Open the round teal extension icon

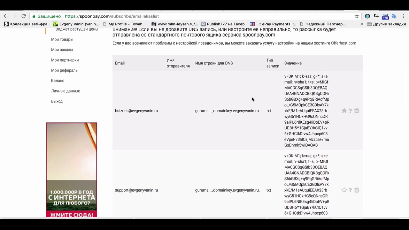pos(367,16)
